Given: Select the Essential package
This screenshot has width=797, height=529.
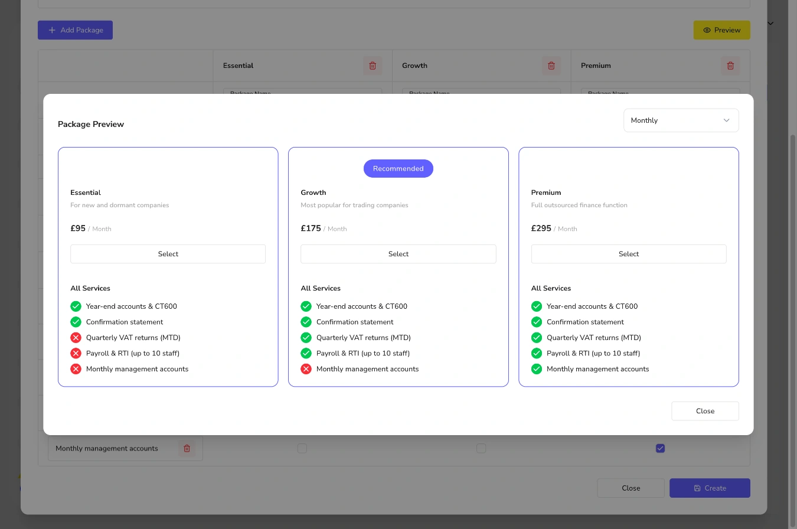Looking at the screenshot, I should click(x=168, y=254).
